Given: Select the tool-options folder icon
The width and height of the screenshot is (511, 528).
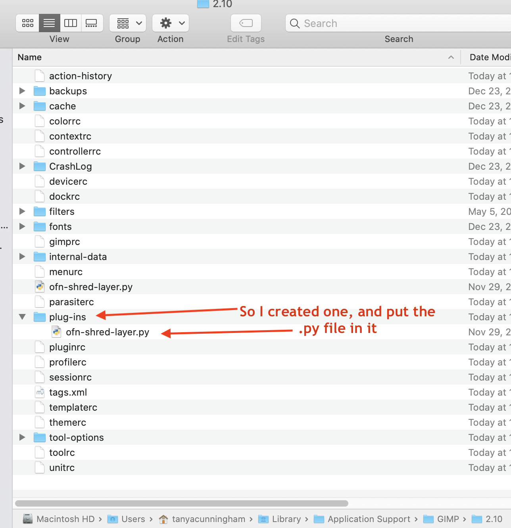Looking at the screenshot, I should 40,437.
